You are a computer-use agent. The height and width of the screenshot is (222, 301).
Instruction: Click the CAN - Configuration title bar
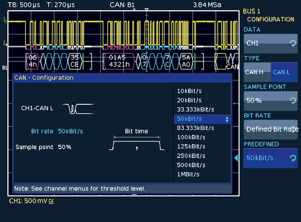click(x=122, y=78)
